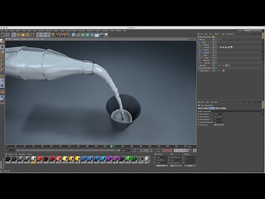Switch to the Coord tab in attributes

point(206,108)
